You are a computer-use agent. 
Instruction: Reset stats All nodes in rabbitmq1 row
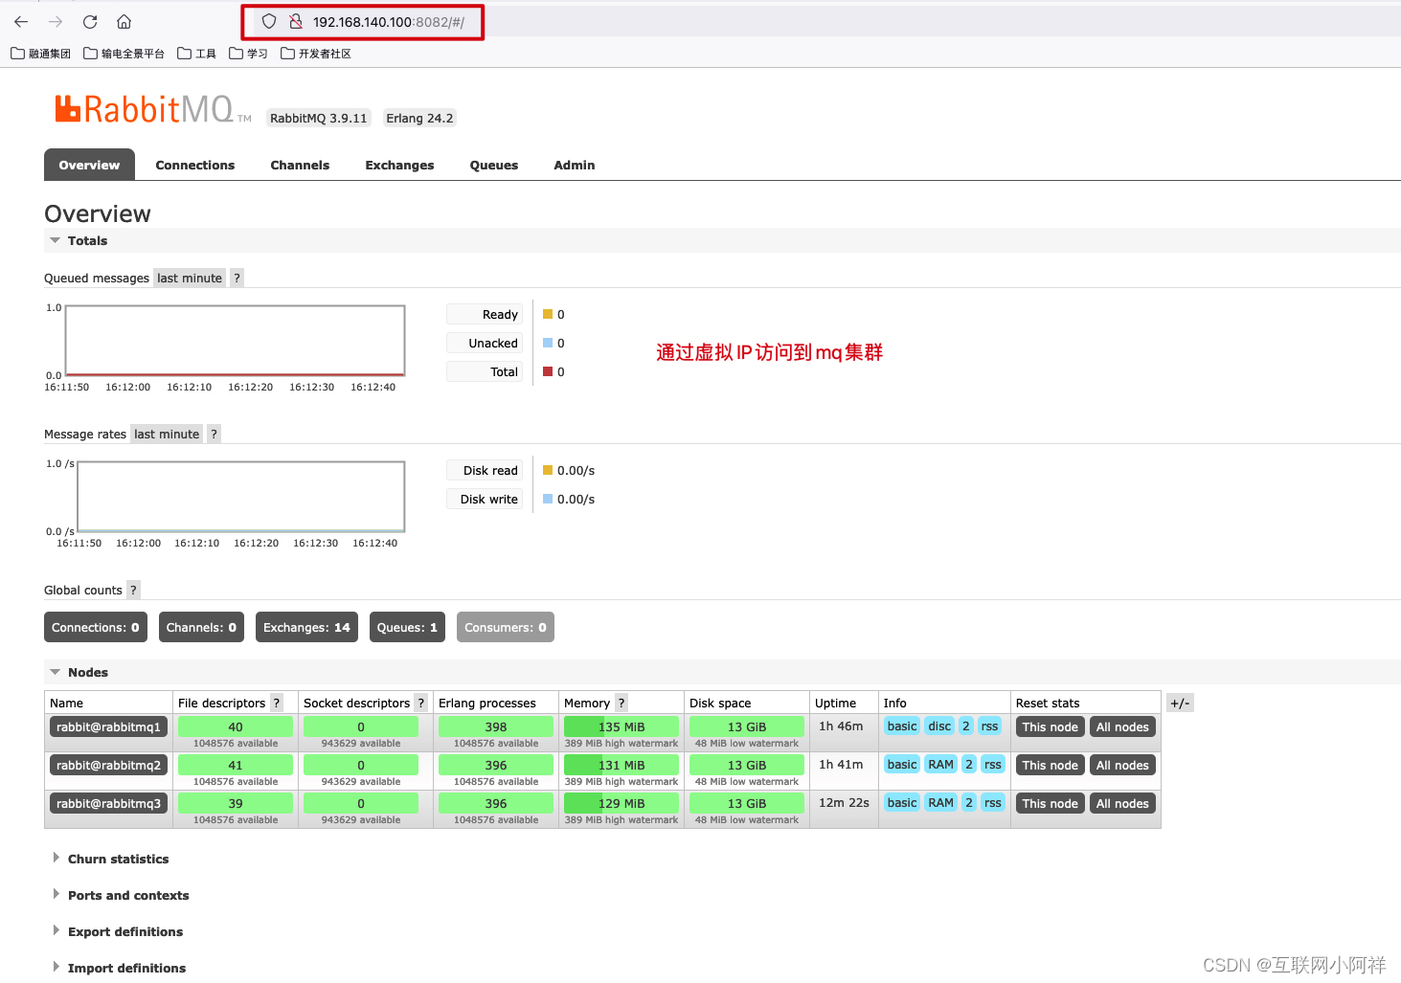[x=1122, y=726]
